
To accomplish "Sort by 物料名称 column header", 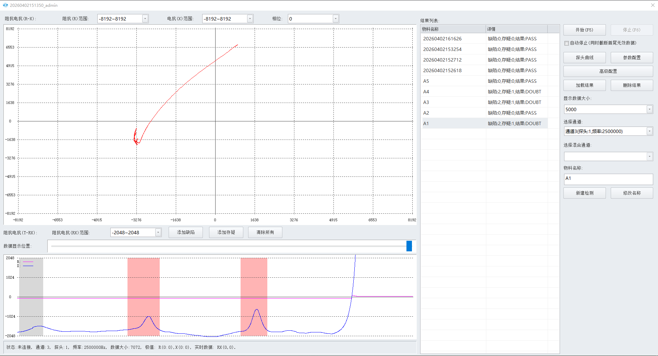I will click(x=453, y=29).
